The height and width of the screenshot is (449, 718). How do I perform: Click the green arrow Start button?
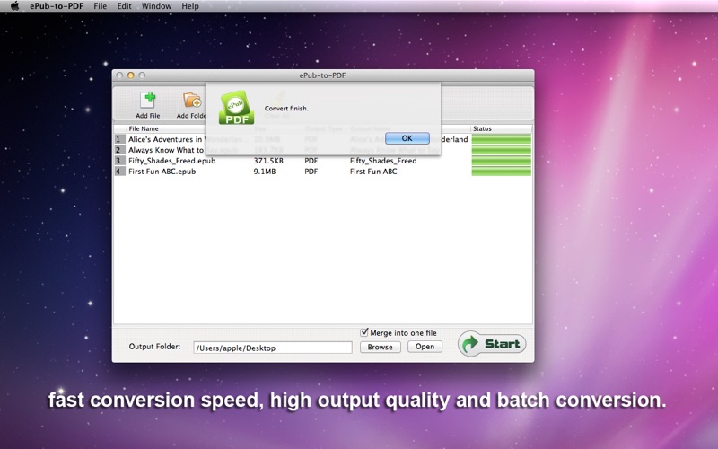tap(492, 344)
